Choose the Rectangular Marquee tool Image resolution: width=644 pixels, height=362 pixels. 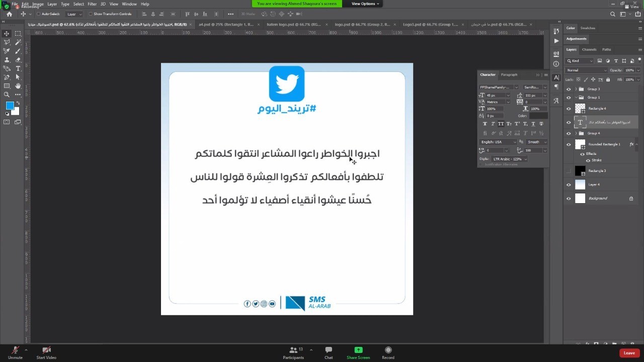click(18, 34)
